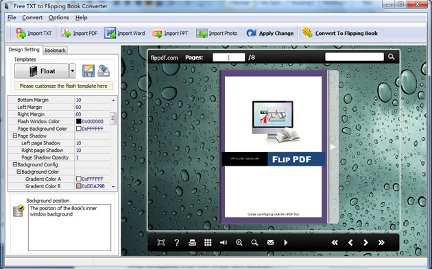Open the File menu

click(12, 18)
